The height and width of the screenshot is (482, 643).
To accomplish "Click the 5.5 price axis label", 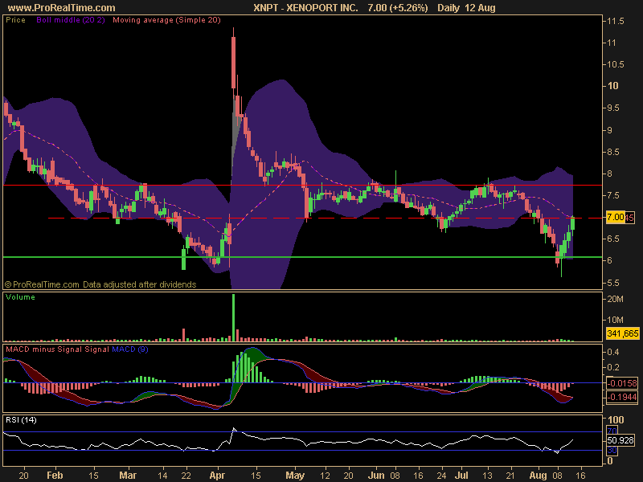I will coord(615,283).
